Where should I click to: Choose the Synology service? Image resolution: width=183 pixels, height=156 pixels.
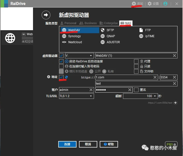point(71,36)
